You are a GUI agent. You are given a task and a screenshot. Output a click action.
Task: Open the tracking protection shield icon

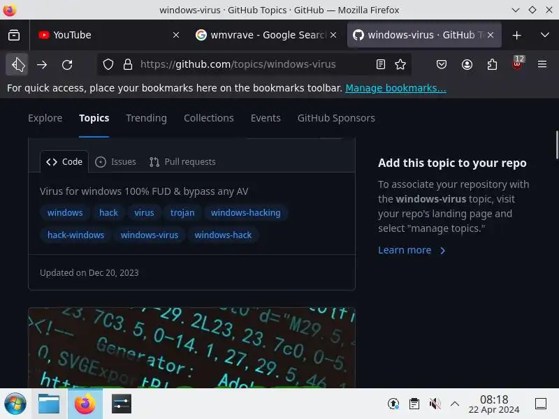pyautogui.click(x=108, y=64)
